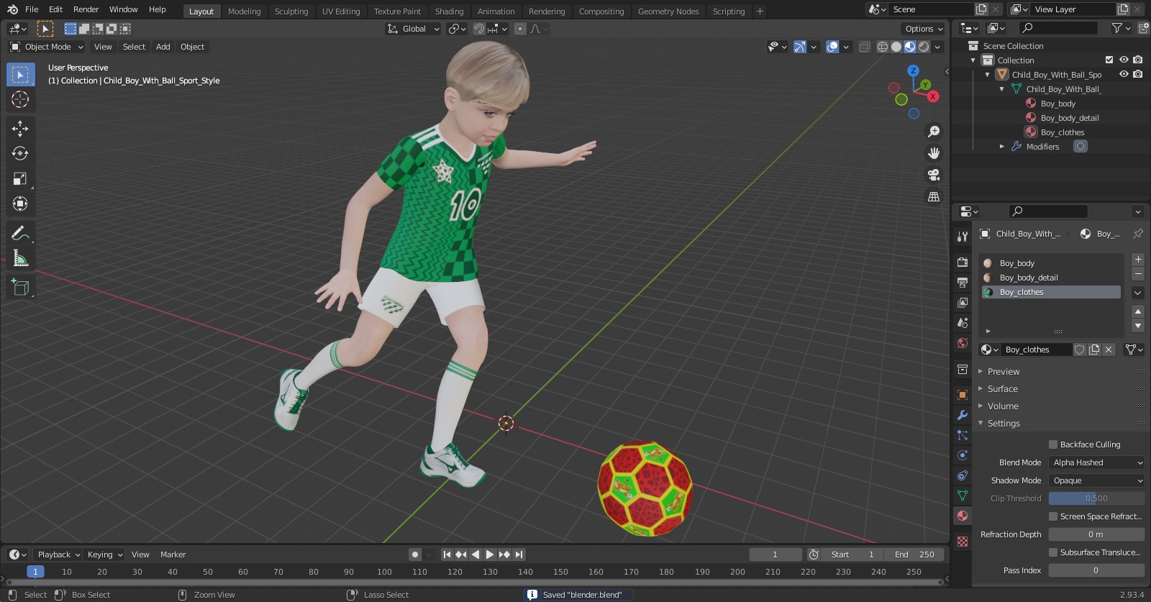Image resolution: width=1151 pixels, height=602 pixels.
Task: Expand the Volume panel
Action: coord(1003,406)
